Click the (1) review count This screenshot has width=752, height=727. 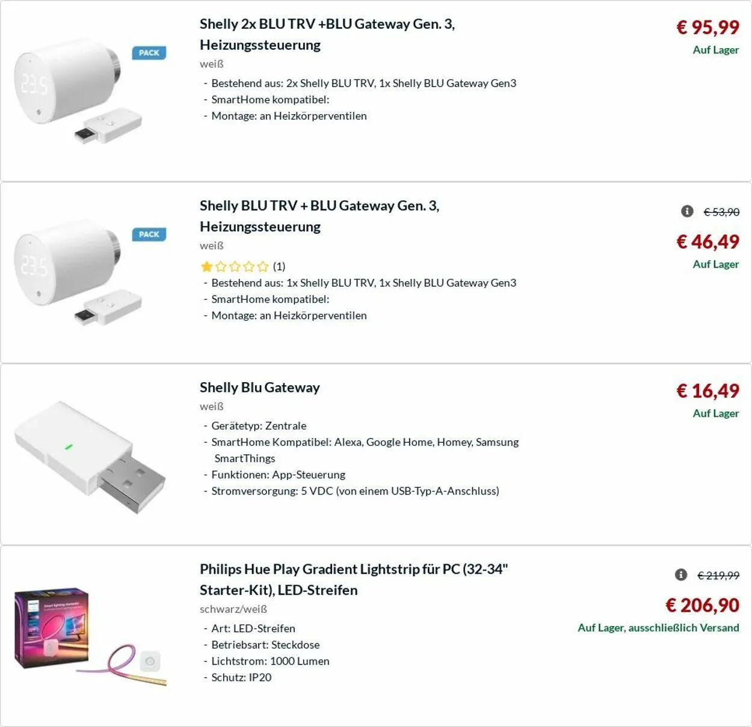[x=279, y=266]
